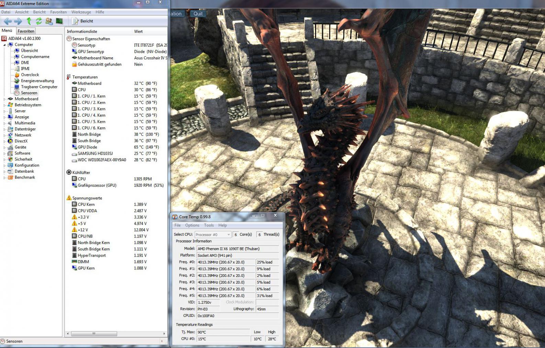The width and height of the screenshot is (545, 348).
Task: Select the GPU Diode temperature row
Action: coord(117,147)
